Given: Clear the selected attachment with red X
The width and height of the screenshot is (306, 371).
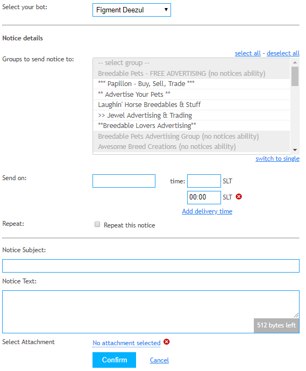Looking at the screenshot, I should 167,341.
